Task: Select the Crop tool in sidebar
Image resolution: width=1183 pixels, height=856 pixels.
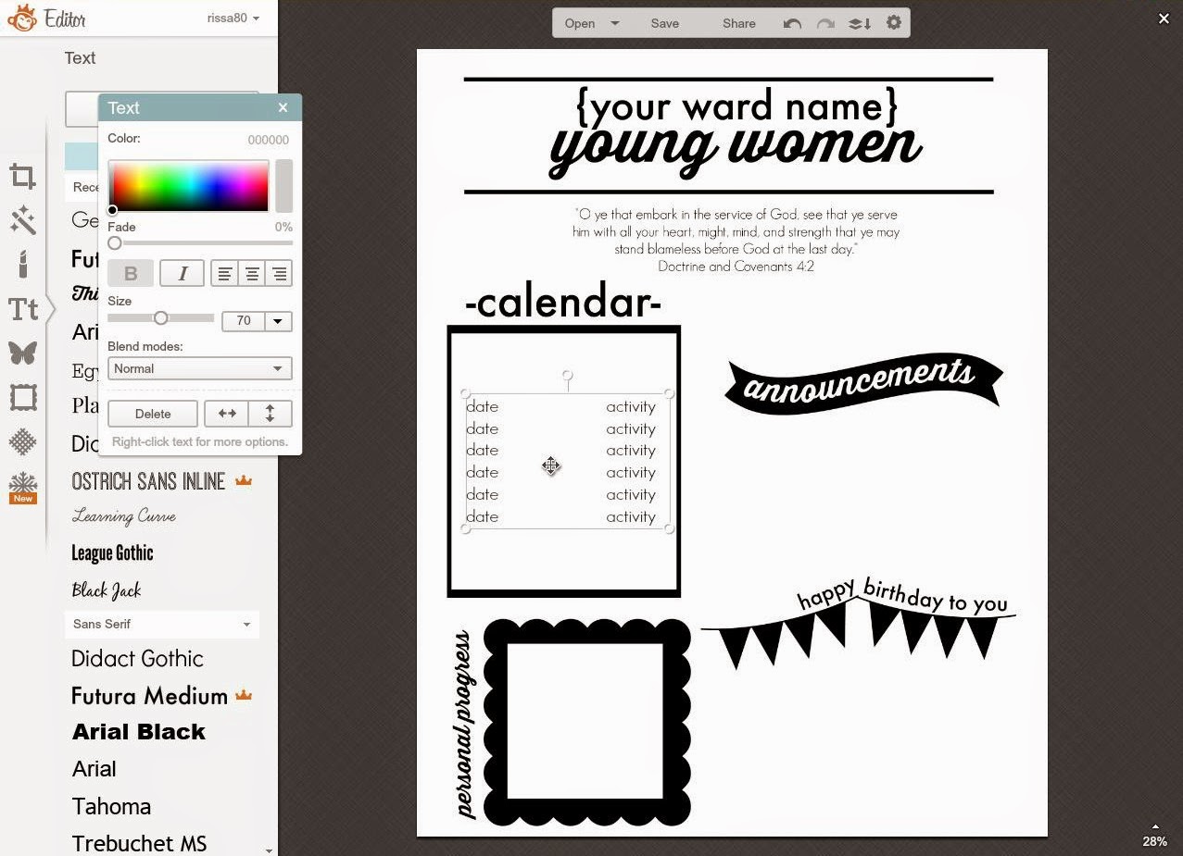Action: tap(23, 176)
